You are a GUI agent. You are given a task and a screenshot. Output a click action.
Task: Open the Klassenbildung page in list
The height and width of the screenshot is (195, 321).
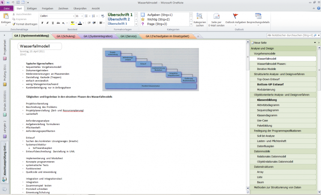coord(267,100)
